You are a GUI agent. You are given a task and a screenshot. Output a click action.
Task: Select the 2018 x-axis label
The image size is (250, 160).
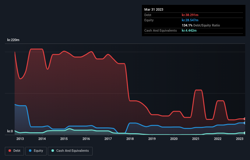(x=130, y=139)
